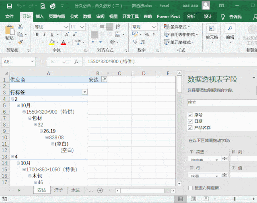257x203 pixels.
Task: Click the Paste clipboard icon
Action: [x=9, y=31]
